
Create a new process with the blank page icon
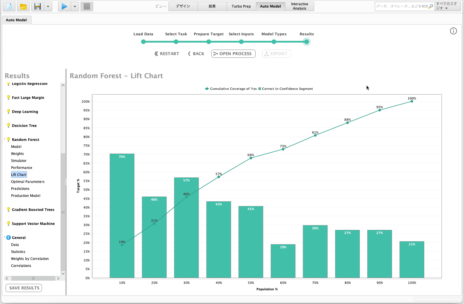point(9,6)
